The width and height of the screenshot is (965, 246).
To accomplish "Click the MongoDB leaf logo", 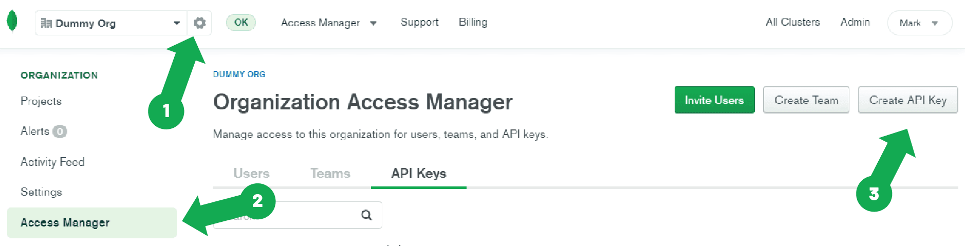I will pos(12,22).
